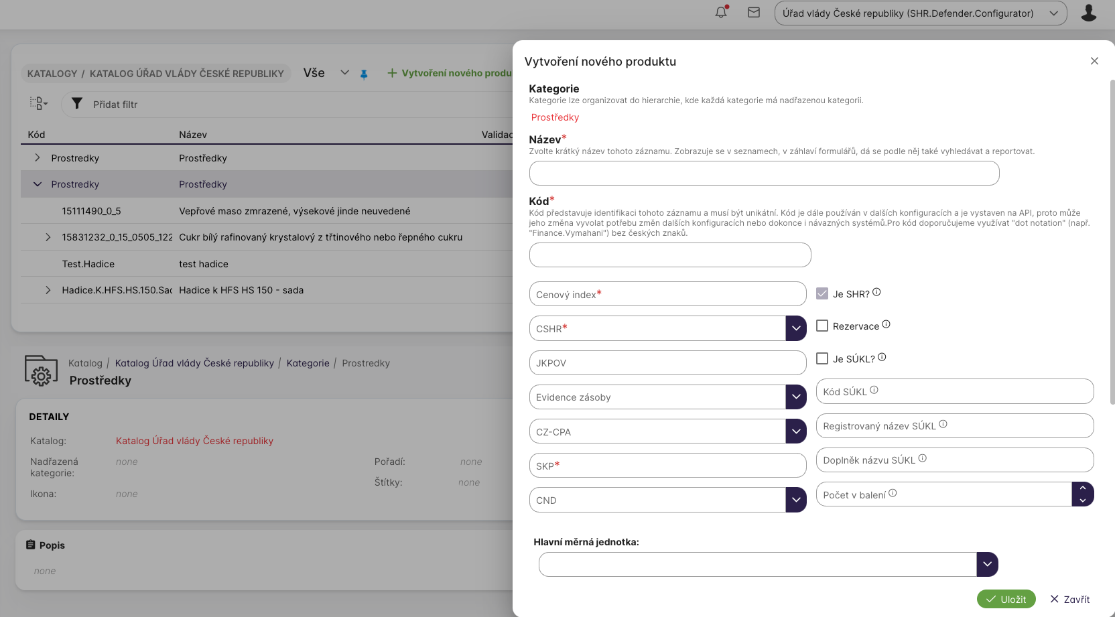
Task: Open Kategorie breadcrumb link
Action: click(x=308, y=363)
